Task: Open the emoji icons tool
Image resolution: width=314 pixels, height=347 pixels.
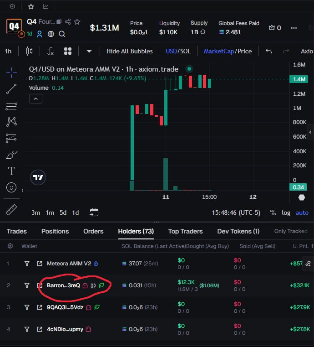Action: point(11,188)
